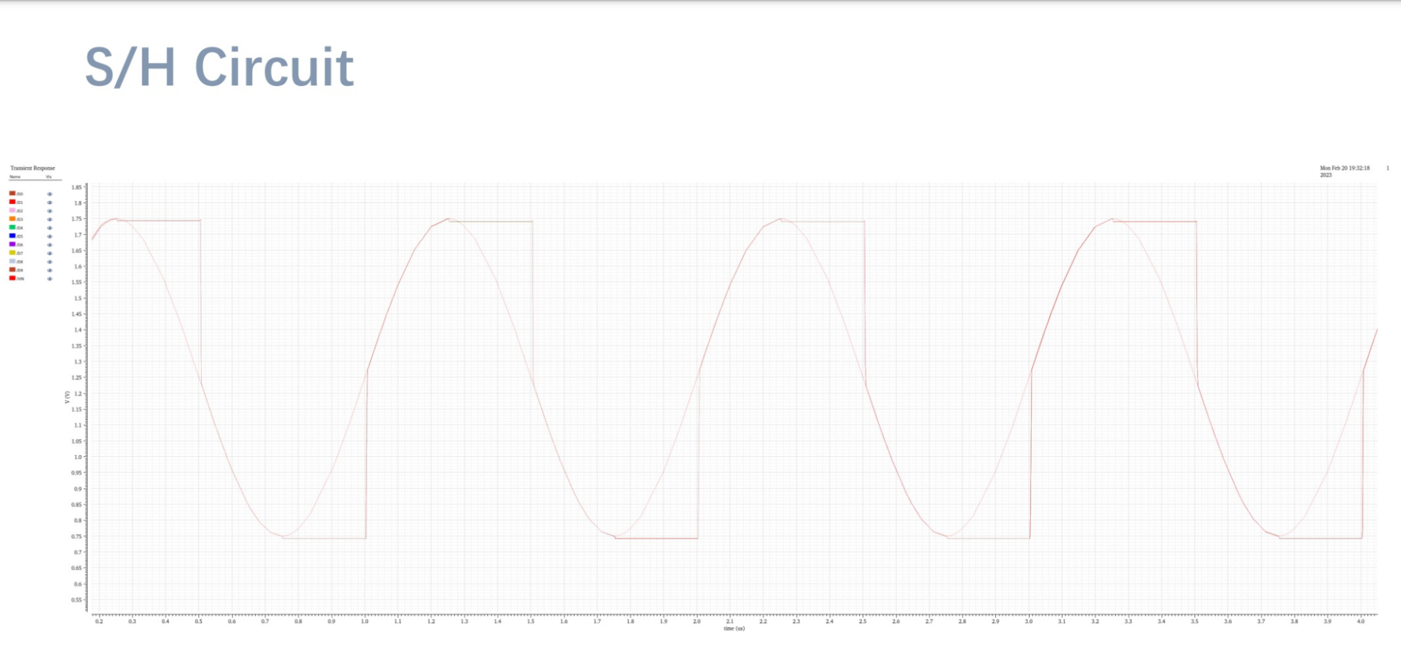Toggle visibility of the /O5 trace
Viewport: 1401px width, 654px height.
click(50, 236)
